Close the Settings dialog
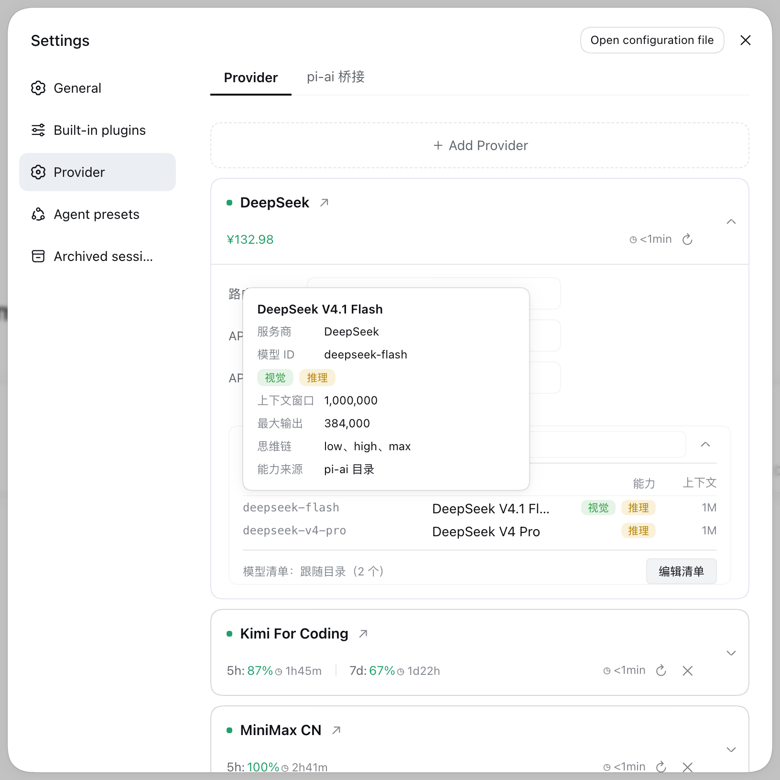 coord(746,40)
